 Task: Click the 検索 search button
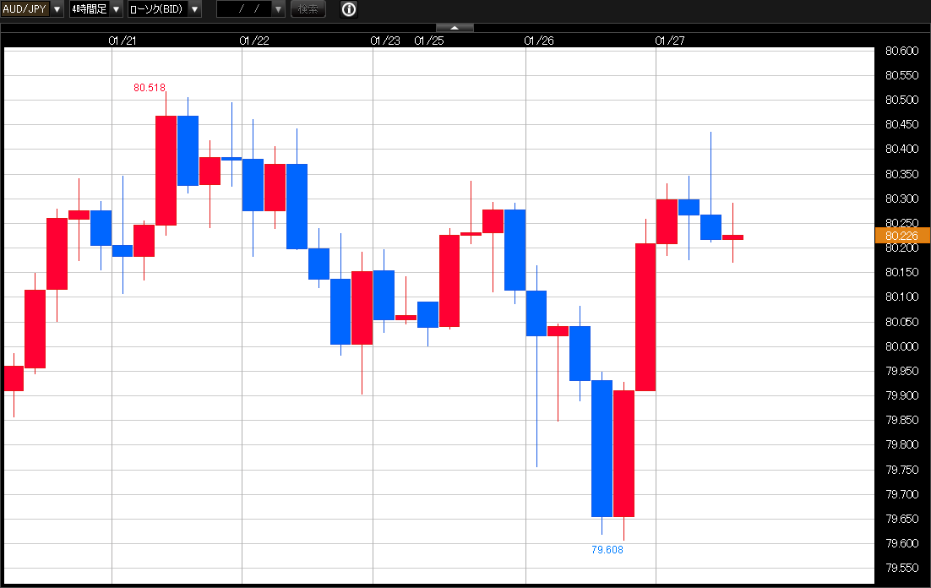point(308,9)
